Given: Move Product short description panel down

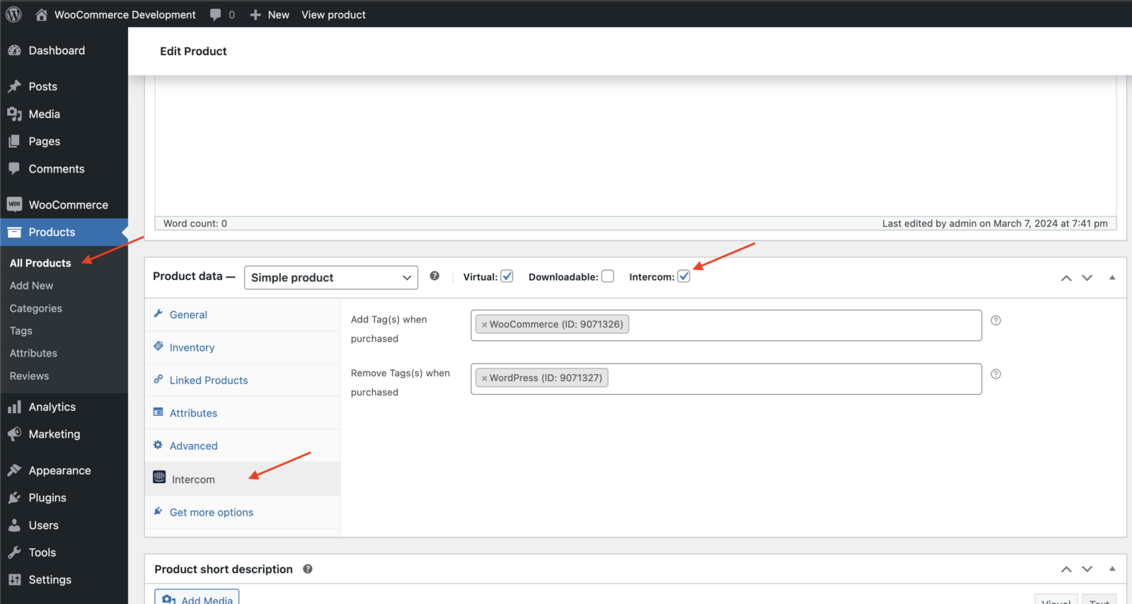Looking at the screenshot, I should (1087, 569).
